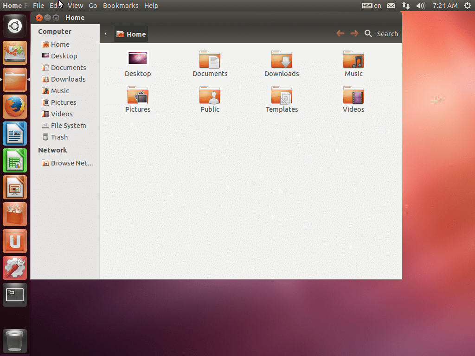The image size is (475, 356).
Task: Open the Pictures folder icon in main view
Action: click(x=138, y=95)
